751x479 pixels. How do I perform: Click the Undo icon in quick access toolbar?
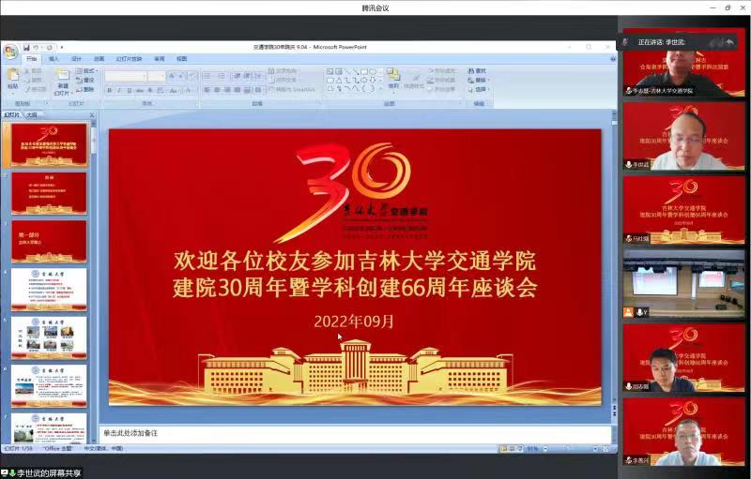(37, 47)
